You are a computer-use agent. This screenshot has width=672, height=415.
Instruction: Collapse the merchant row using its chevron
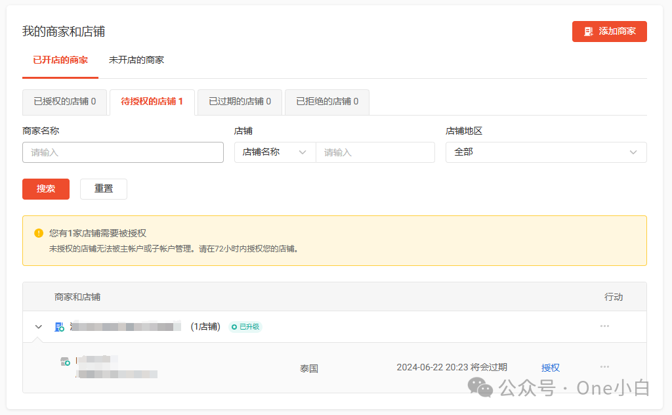pos(38,326)
